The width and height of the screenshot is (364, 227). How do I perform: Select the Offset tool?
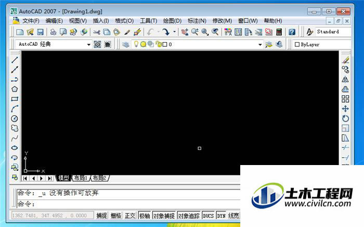(345, 89)
